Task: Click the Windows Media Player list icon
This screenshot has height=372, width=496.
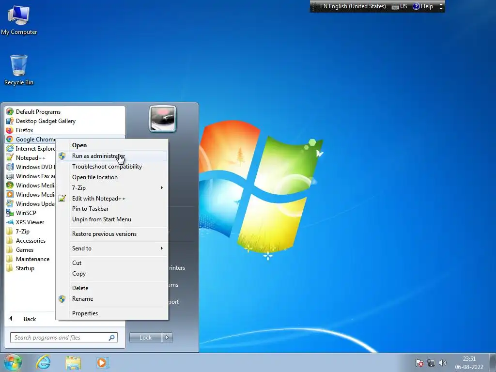Action: (10, 194)
